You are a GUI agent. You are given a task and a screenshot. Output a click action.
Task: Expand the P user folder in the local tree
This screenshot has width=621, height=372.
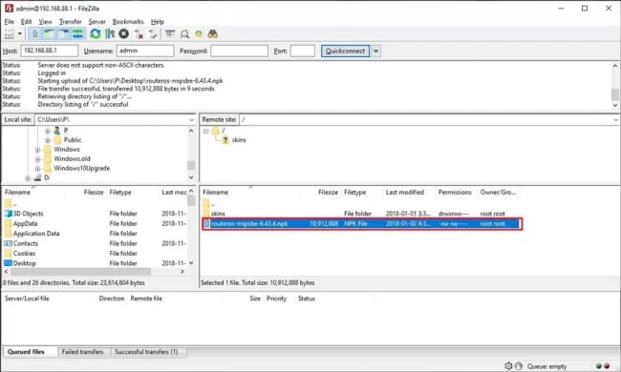(x=47, y=131)
